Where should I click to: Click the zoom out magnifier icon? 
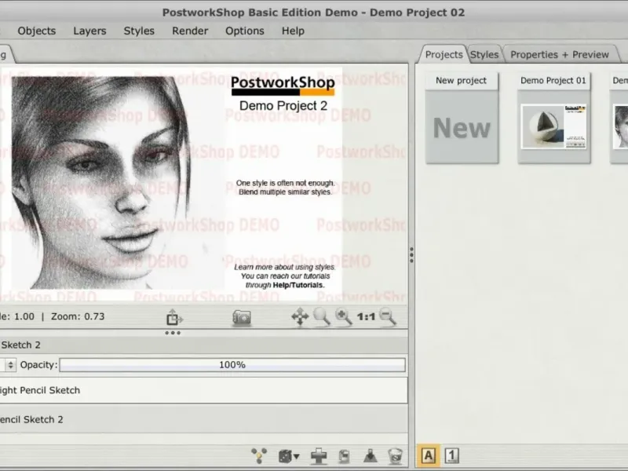387,317
